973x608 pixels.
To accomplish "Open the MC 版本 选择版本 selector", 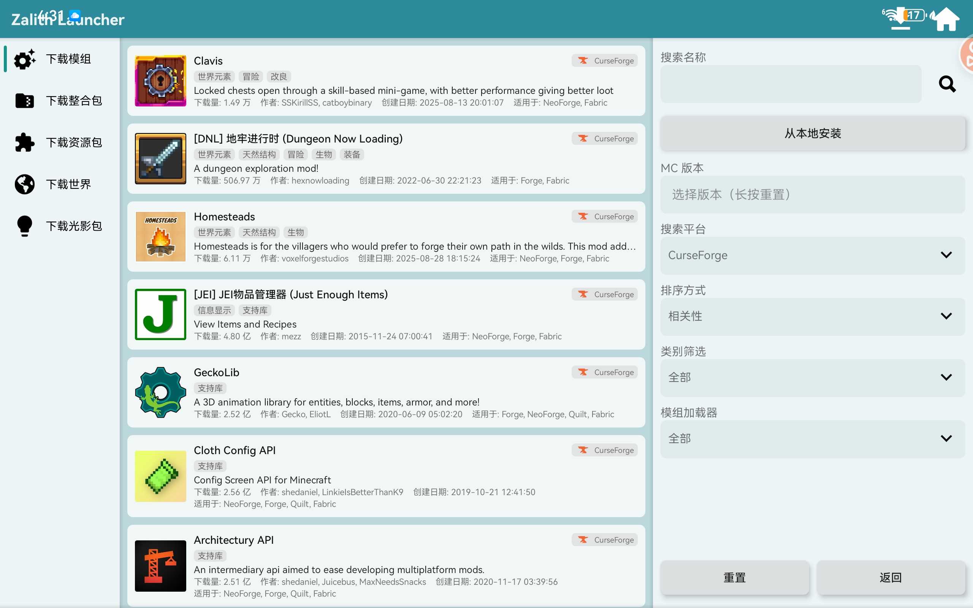I will pyautogui.click(x=813, y=195).
